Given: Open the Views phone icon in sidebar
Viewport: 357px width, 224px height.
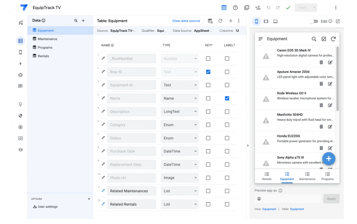Looking at the screenshot, I should [21, 52].
